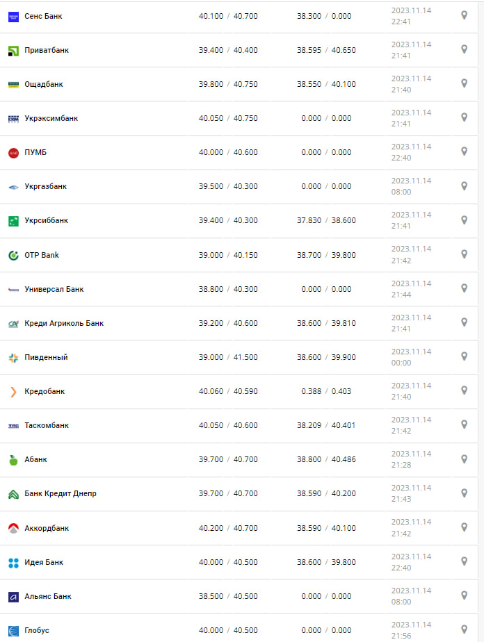Image resolution: width=484 pixels, height=642 pixels.
Task: Open the Универсал Банк link
Action: [54, 289]
